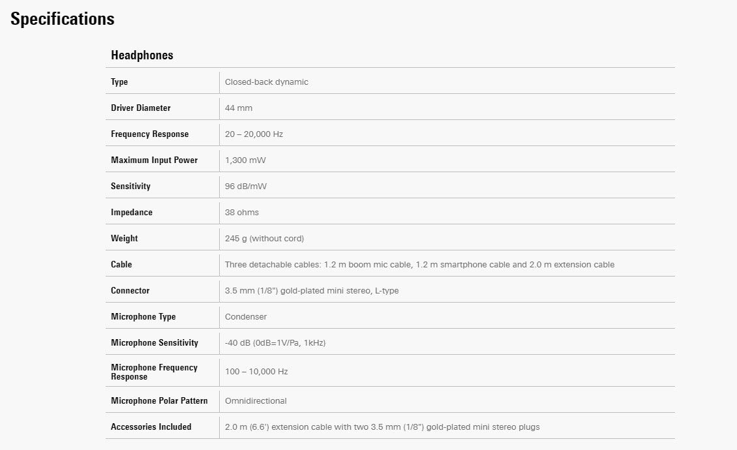Select the Driver Diameter label
This screenshot has height=450, width=737.
coord(140,108)
